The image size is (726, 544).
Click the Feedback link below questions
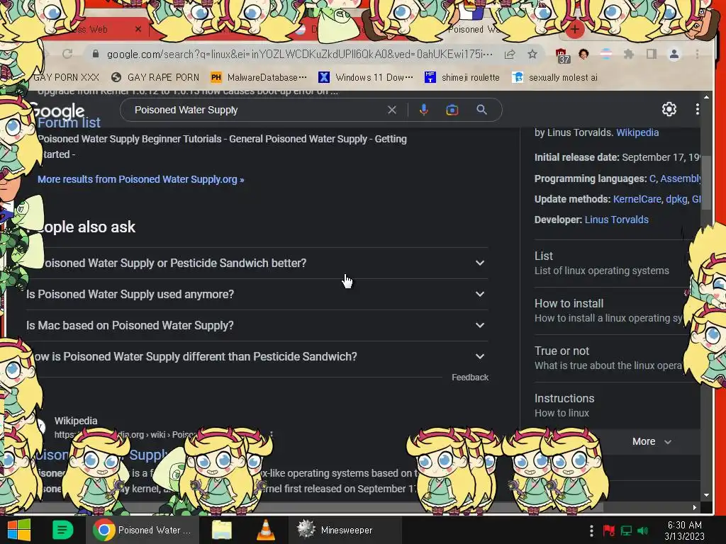(469, 377)
